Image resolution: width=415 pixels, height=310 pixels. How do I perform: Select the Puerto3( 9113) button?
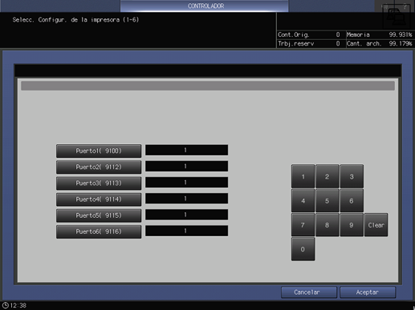click(x=99, y=183)
